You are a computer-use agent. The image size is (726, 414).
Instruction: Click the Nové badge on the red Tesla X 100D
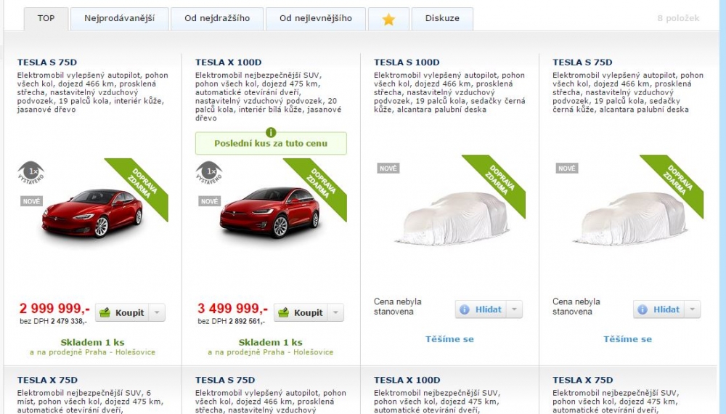click(209, 201)
